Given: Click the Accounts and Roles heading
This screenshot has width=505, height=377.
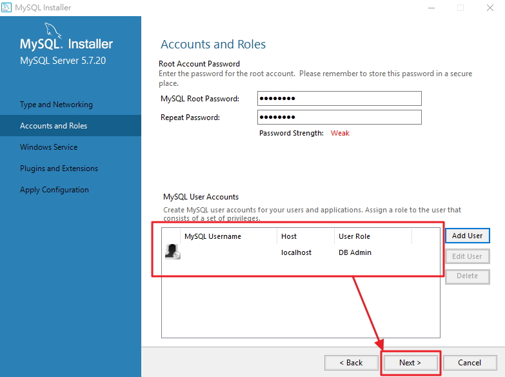Looking at the screenshot, I should (213, 44).
